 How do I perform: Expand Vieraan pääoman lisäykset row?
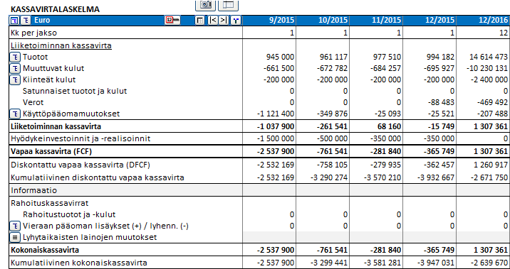[15, 226]
